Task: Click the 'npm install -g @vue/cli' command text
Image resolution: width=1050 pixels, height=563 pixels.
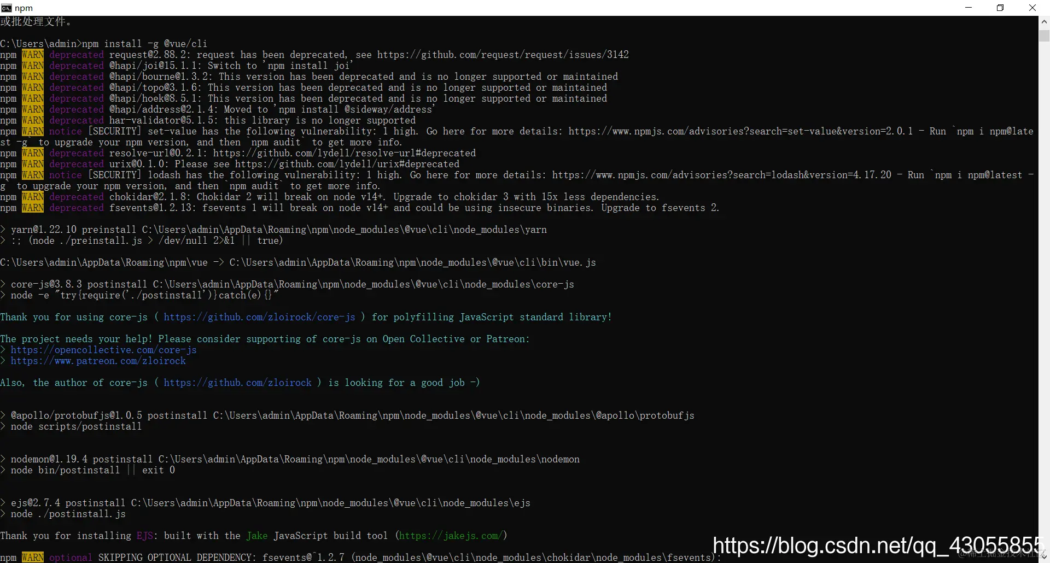Action: point(144,44)
